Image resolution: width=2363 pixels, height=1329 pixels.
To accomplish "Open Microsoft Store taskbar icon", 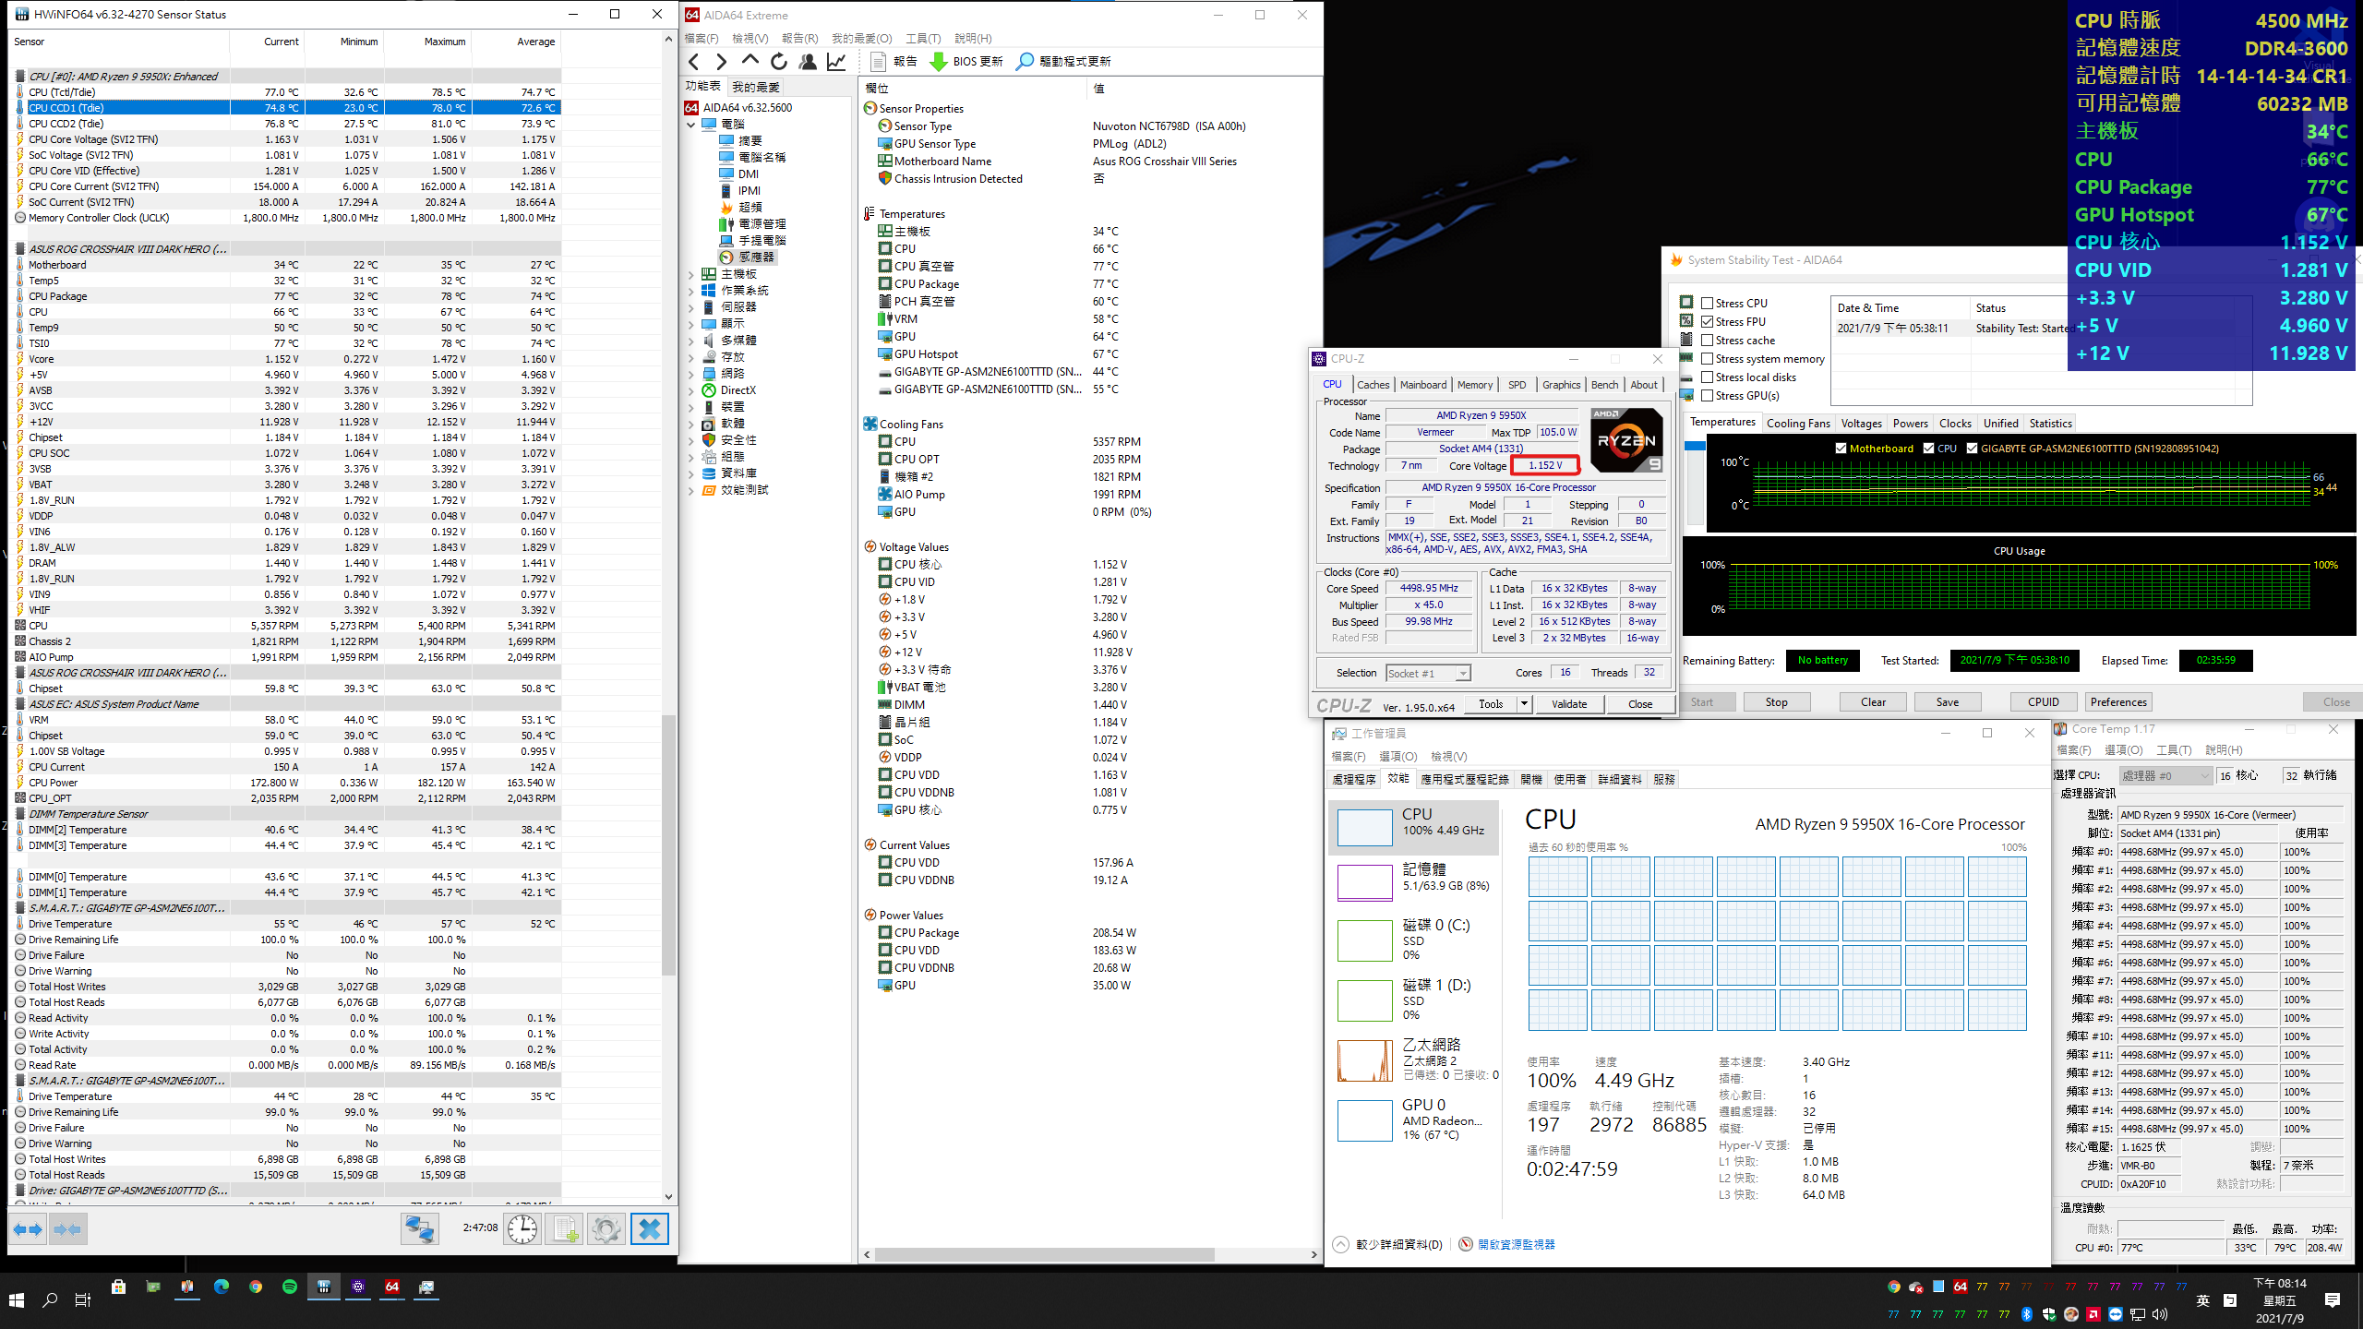I will 119,1287.
